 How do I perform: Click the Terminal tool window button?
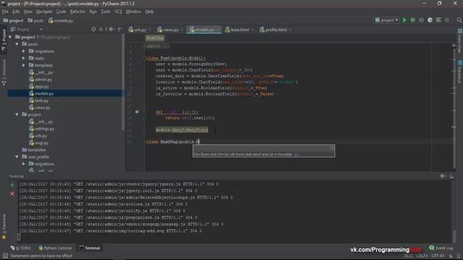(90, 248)
